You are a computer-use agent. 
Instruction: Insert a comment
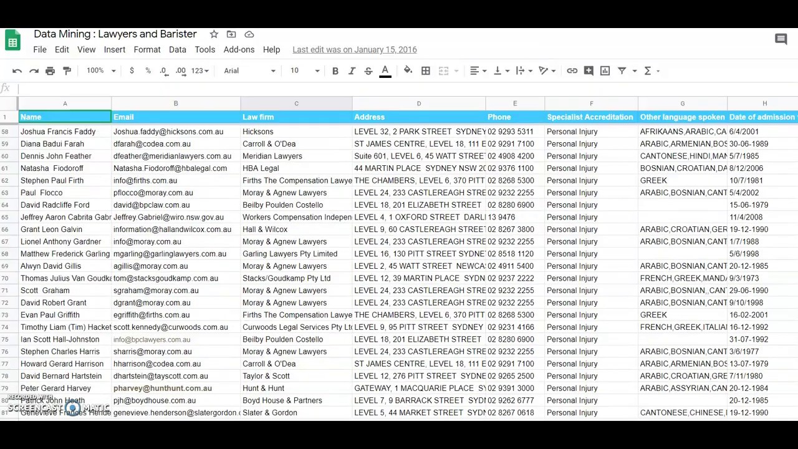(589, 70)
